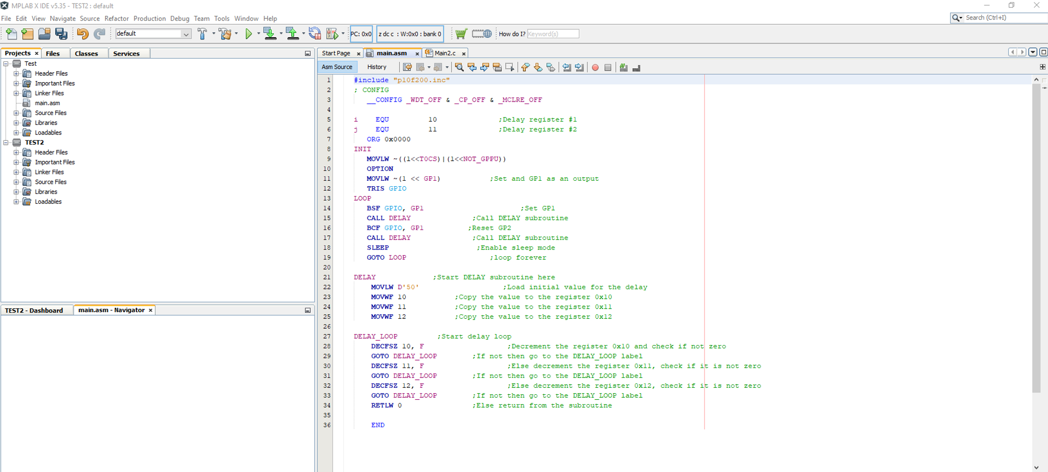Select the main.asm file under Test project
1048x472 pixels.
[47, 103]
